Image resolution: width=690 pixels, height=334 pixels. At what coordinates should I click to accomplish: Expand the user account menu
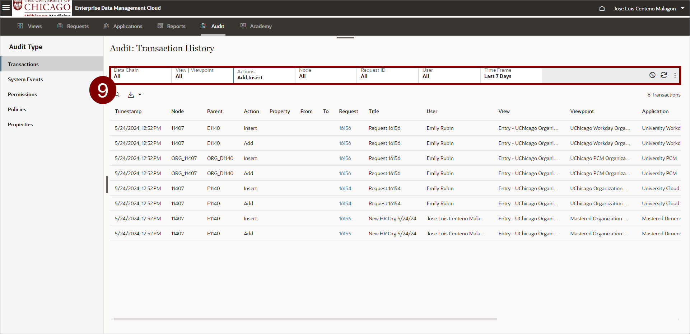tap(682, 8)
